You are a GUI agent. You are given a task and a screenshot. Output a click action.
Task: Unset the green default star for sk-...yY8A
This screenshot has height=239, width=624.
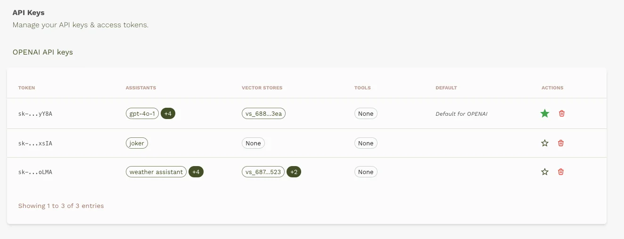click(x=545, y=113)
